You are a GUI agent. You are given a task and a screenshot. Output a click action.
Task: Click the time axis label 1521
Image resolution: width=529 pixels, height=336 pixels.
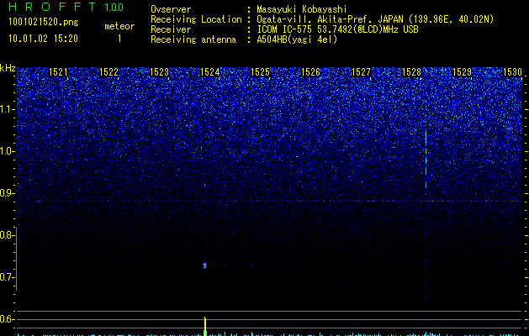[x=58, y=72]
